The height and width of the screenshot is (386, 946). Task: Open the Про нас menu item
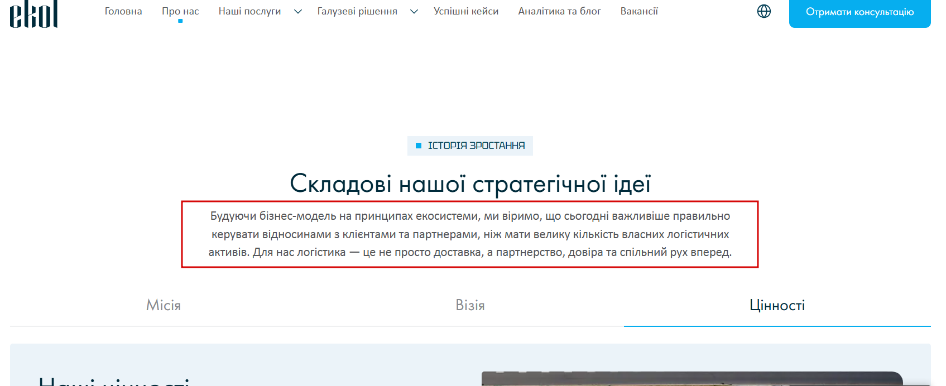point(180,11)
